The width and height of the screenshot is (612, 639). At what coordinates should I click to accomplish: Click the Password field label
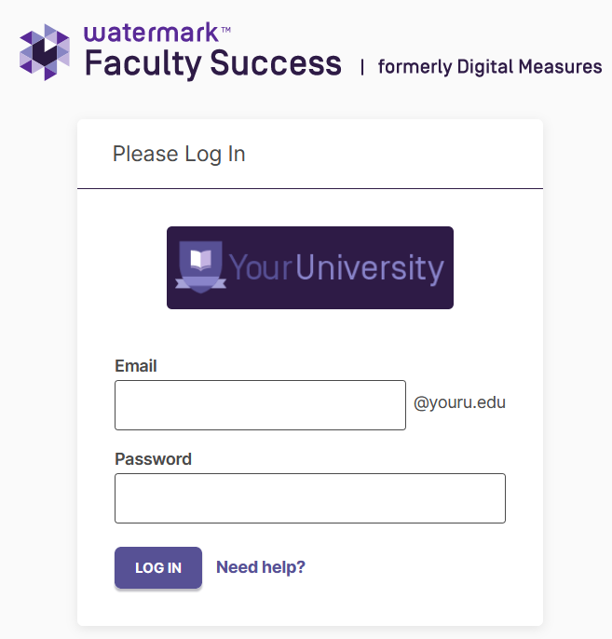pos(153,459)
